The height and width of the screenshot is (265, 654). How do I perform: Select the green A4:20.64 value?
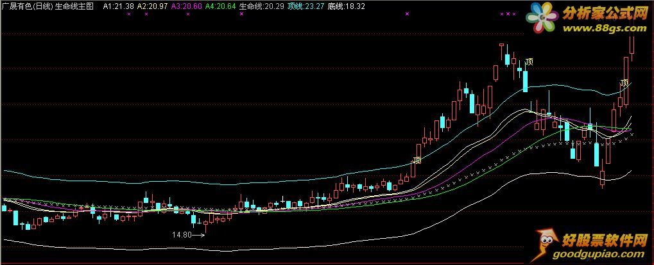[220, 6]
